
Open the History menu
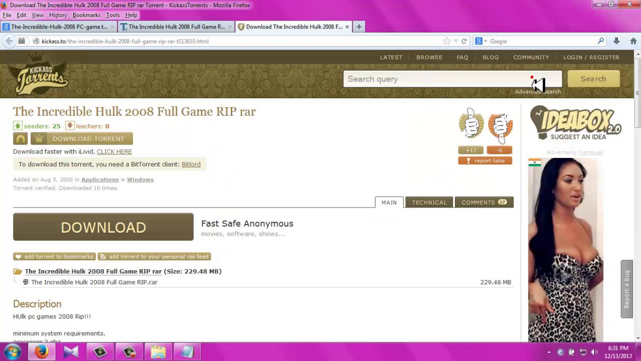[x=58, y=15]
